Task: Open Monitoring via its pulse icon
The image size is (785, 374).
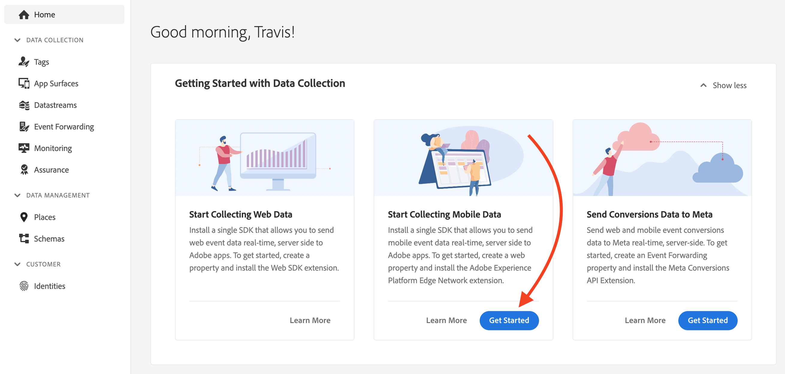Action: (x=24, y=148)
